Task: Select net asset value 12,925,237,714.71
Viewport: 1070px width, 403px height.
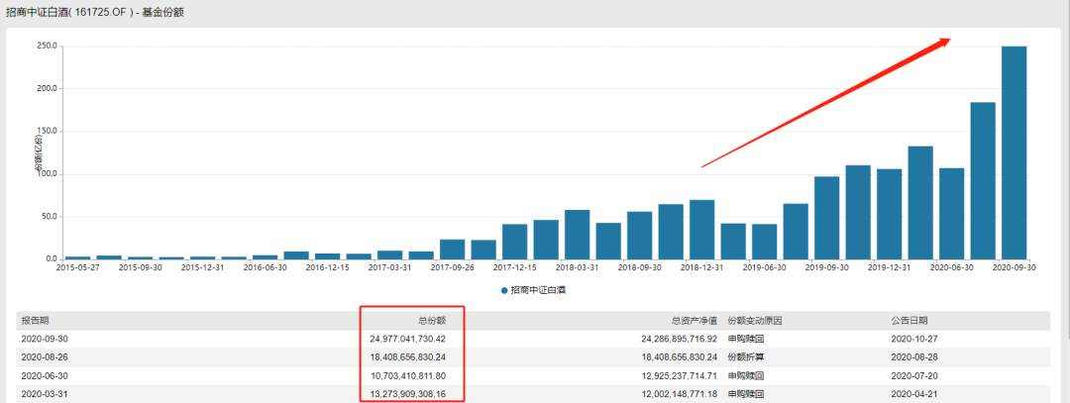Action: click(680, 375)
